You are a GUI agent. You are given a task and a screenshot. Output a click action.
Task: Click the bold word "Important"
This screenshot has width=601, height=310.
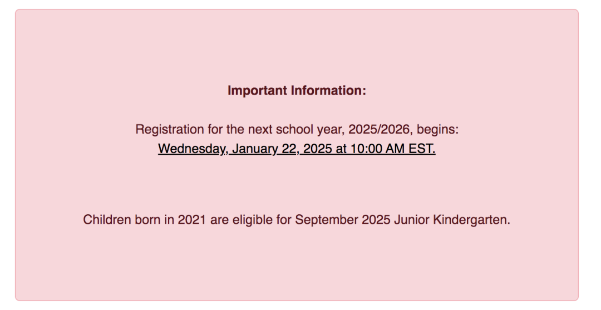coord(257,91)
